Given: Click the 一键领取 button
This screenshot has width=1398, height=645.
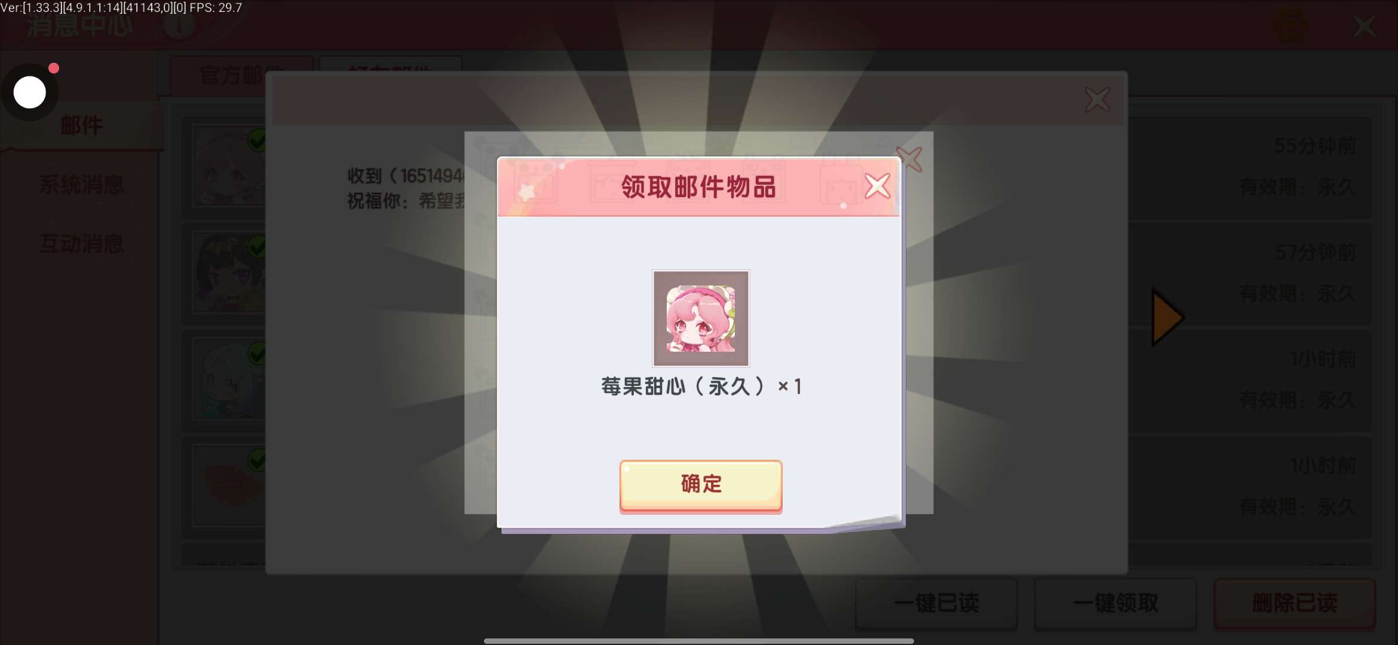Looking at the screenshot, I should [1115, 603].
